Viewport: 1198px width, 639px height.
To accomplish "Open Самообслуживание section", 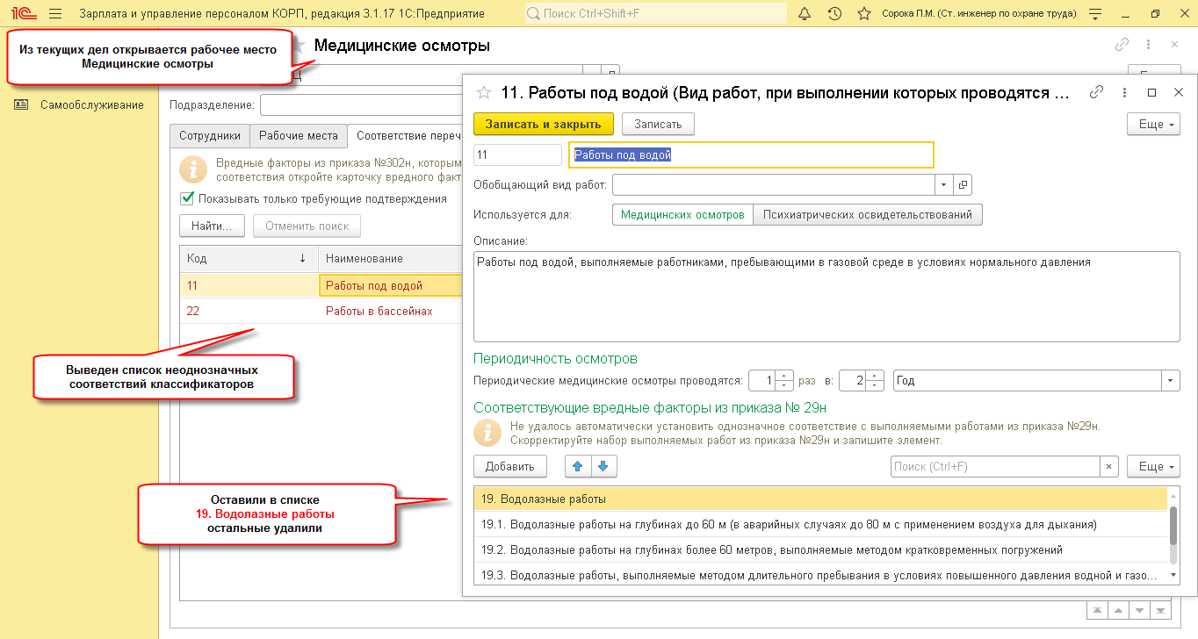I will tap(92, 104).
